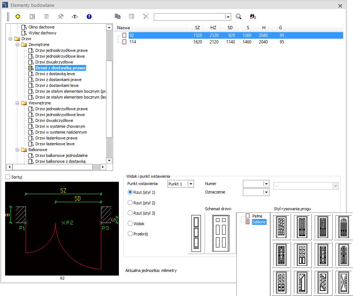Image resolution: width=353 pixels, height=296 pixels.
Task: Click the lined icon next to Szklone
Action: [248, 222]
